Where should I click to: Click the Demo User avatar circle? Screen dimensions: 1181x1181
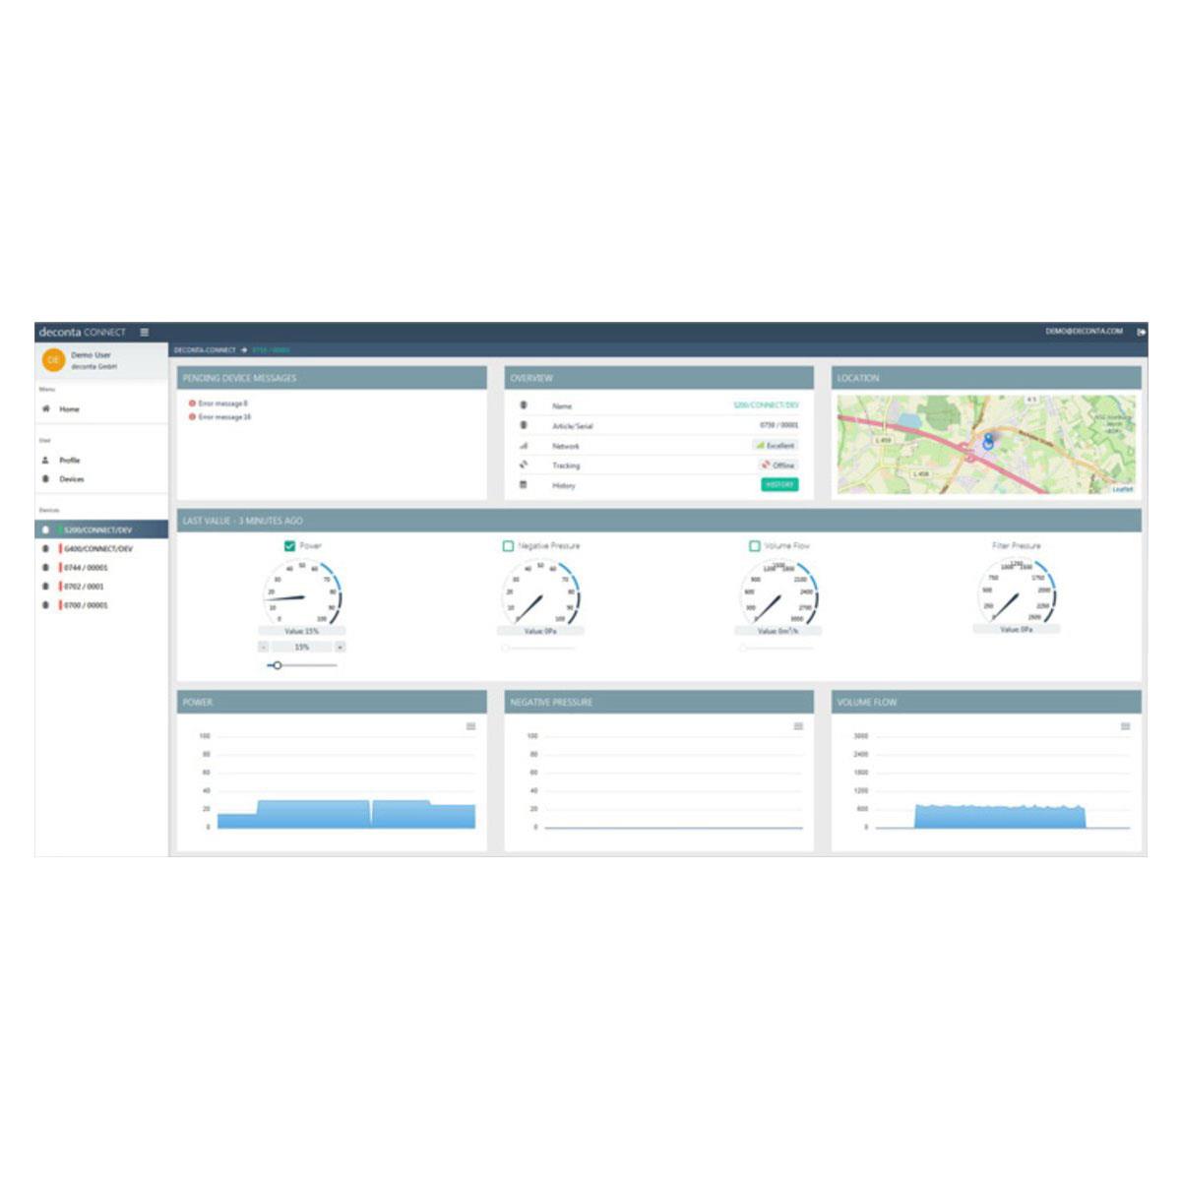[x=53, y=361]
